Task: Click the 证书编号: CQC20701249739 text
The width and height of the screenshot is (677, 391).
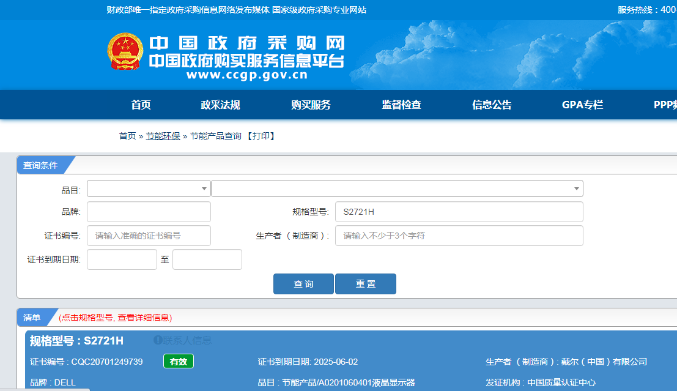Action: coord(86,362)
